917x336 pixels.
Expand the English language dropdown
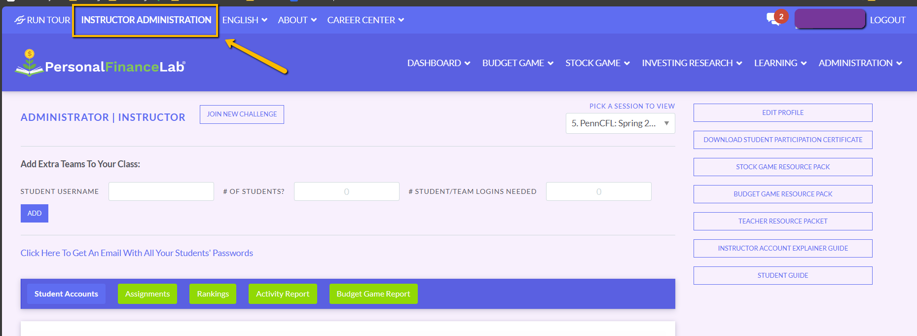[245, 20]
